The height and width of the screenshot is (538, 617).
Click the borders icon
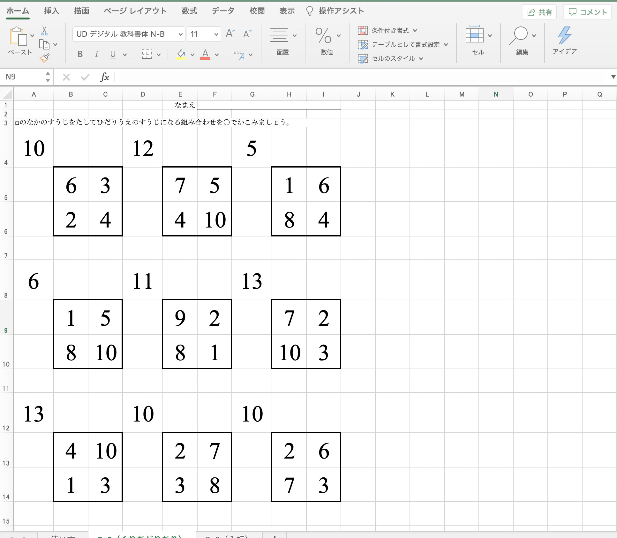pos(147,54)
